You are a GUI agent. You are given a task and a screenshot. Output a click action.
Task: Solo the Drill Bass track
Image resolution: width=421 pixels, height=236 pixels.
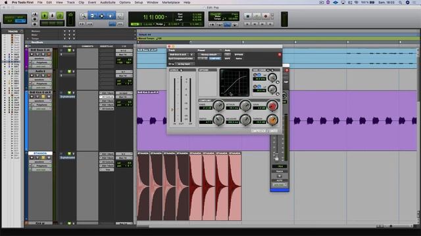coord(43,54)
